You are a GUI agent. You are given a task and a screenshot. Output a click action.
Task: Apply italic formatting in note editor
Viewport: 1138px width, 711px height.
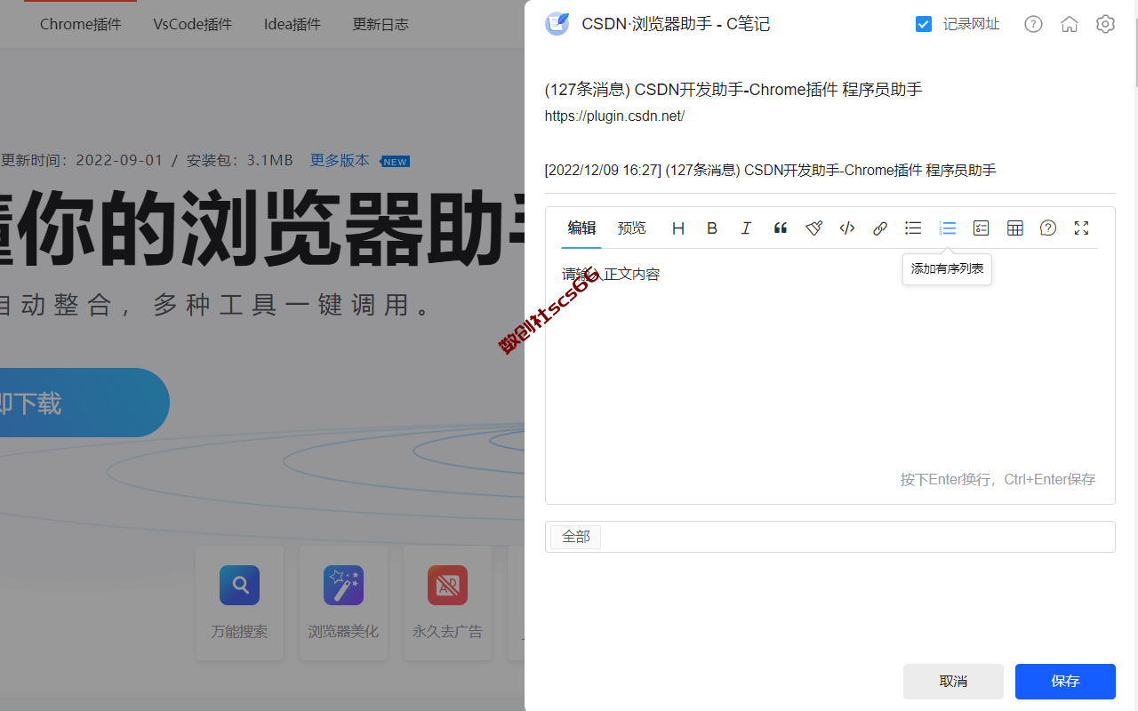tap(746, 228)
